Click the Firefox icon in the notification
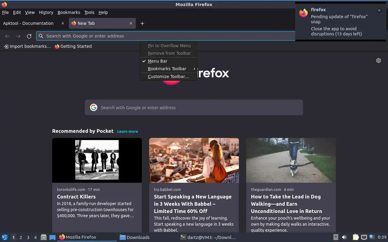Screen dimensions: 388x242 coord(303,13)
